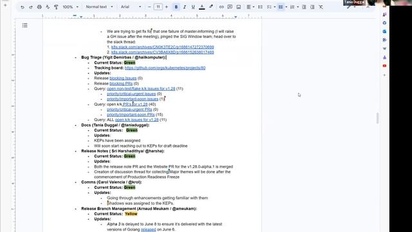The height and width of the screenshot is (232, 412).
Task: Click the font size field showing 11
Action: [x=158, y=7]
